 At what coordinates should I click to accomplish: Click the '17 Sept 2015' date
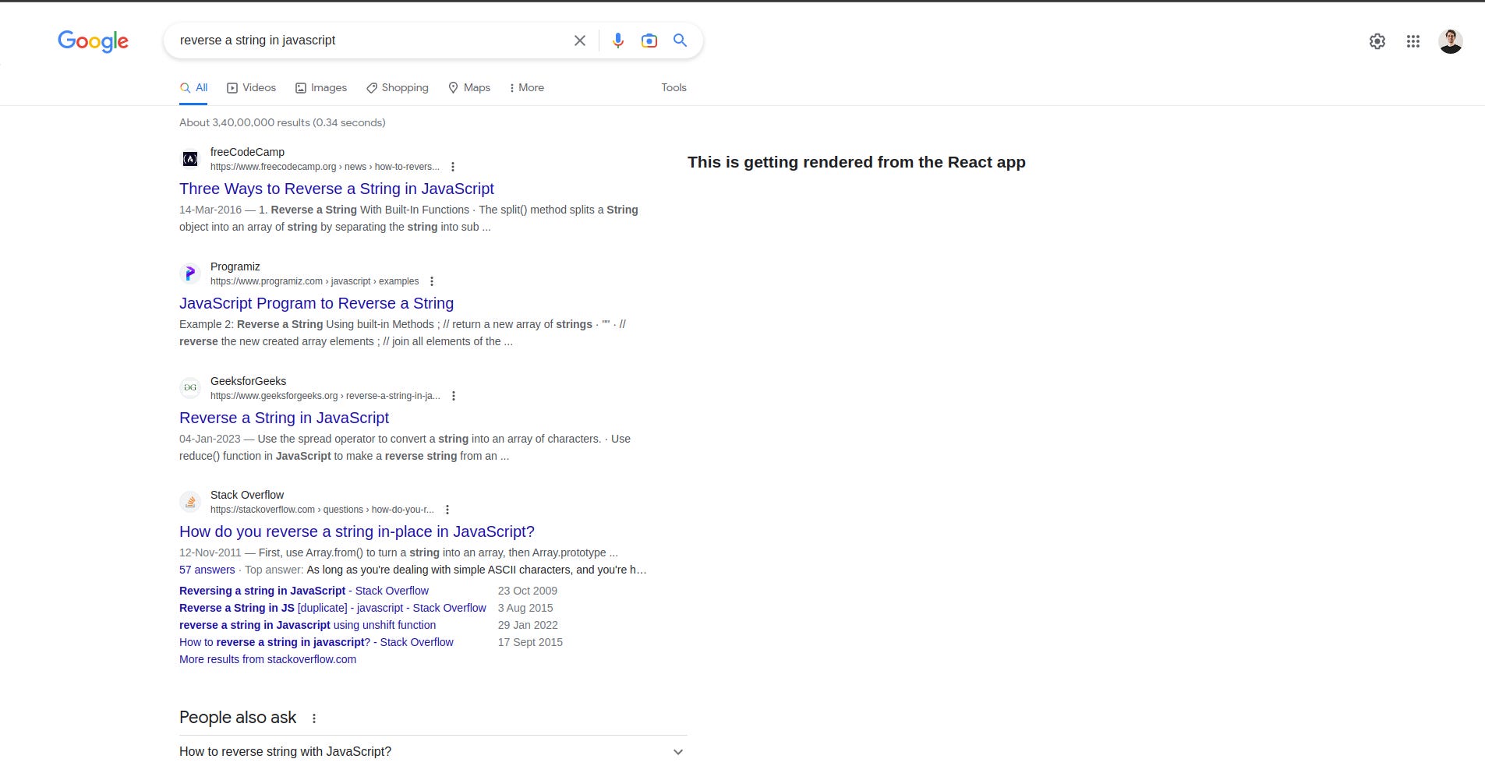530,642
